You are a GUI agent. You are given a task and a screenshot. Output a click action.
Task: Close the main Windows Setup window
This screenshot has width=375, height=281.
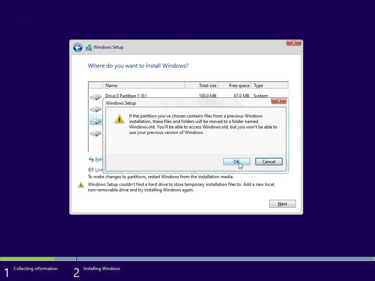[x=294, y=42]
